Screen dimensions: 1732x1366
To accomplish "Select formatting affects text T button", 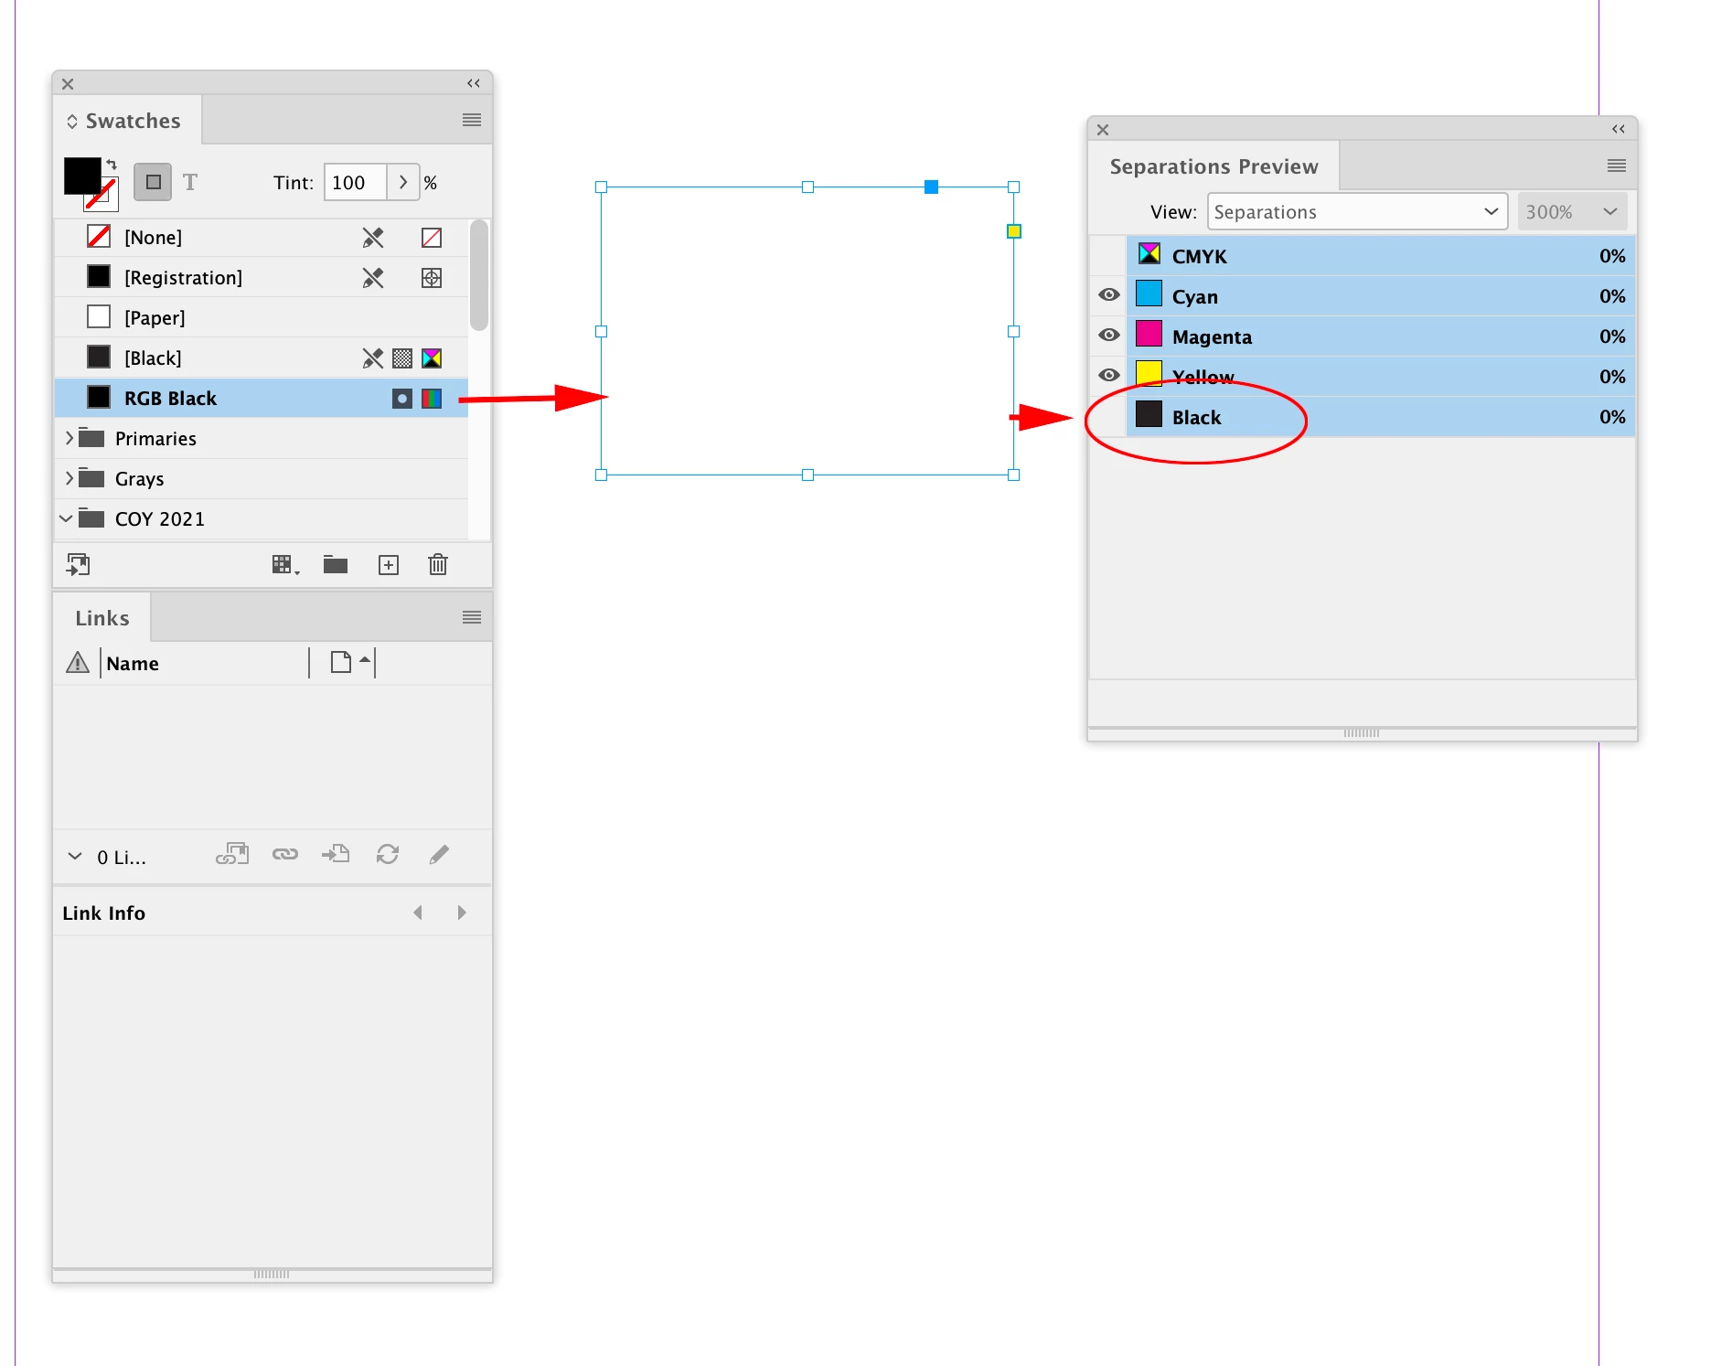I will (x=190, y=182).
